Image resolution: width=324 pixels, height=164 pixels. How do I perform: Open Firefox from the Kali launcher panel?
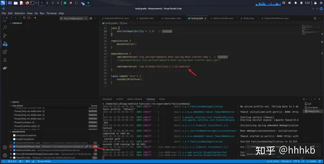click(x=27, y=3)
